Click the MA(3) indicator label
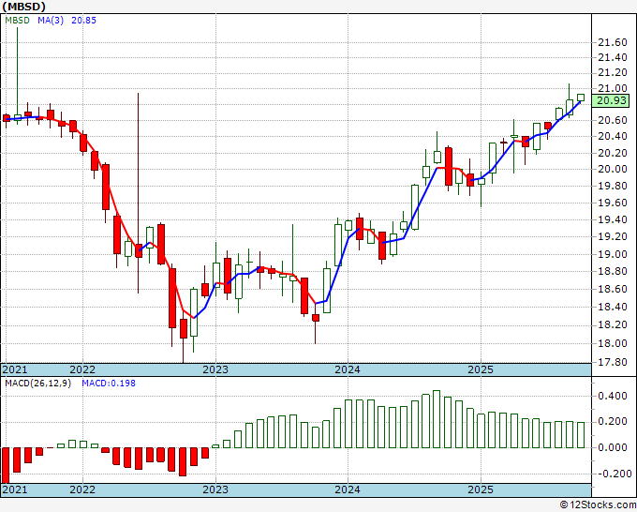This screenshot has width=637, height=512. coord(51,21)
